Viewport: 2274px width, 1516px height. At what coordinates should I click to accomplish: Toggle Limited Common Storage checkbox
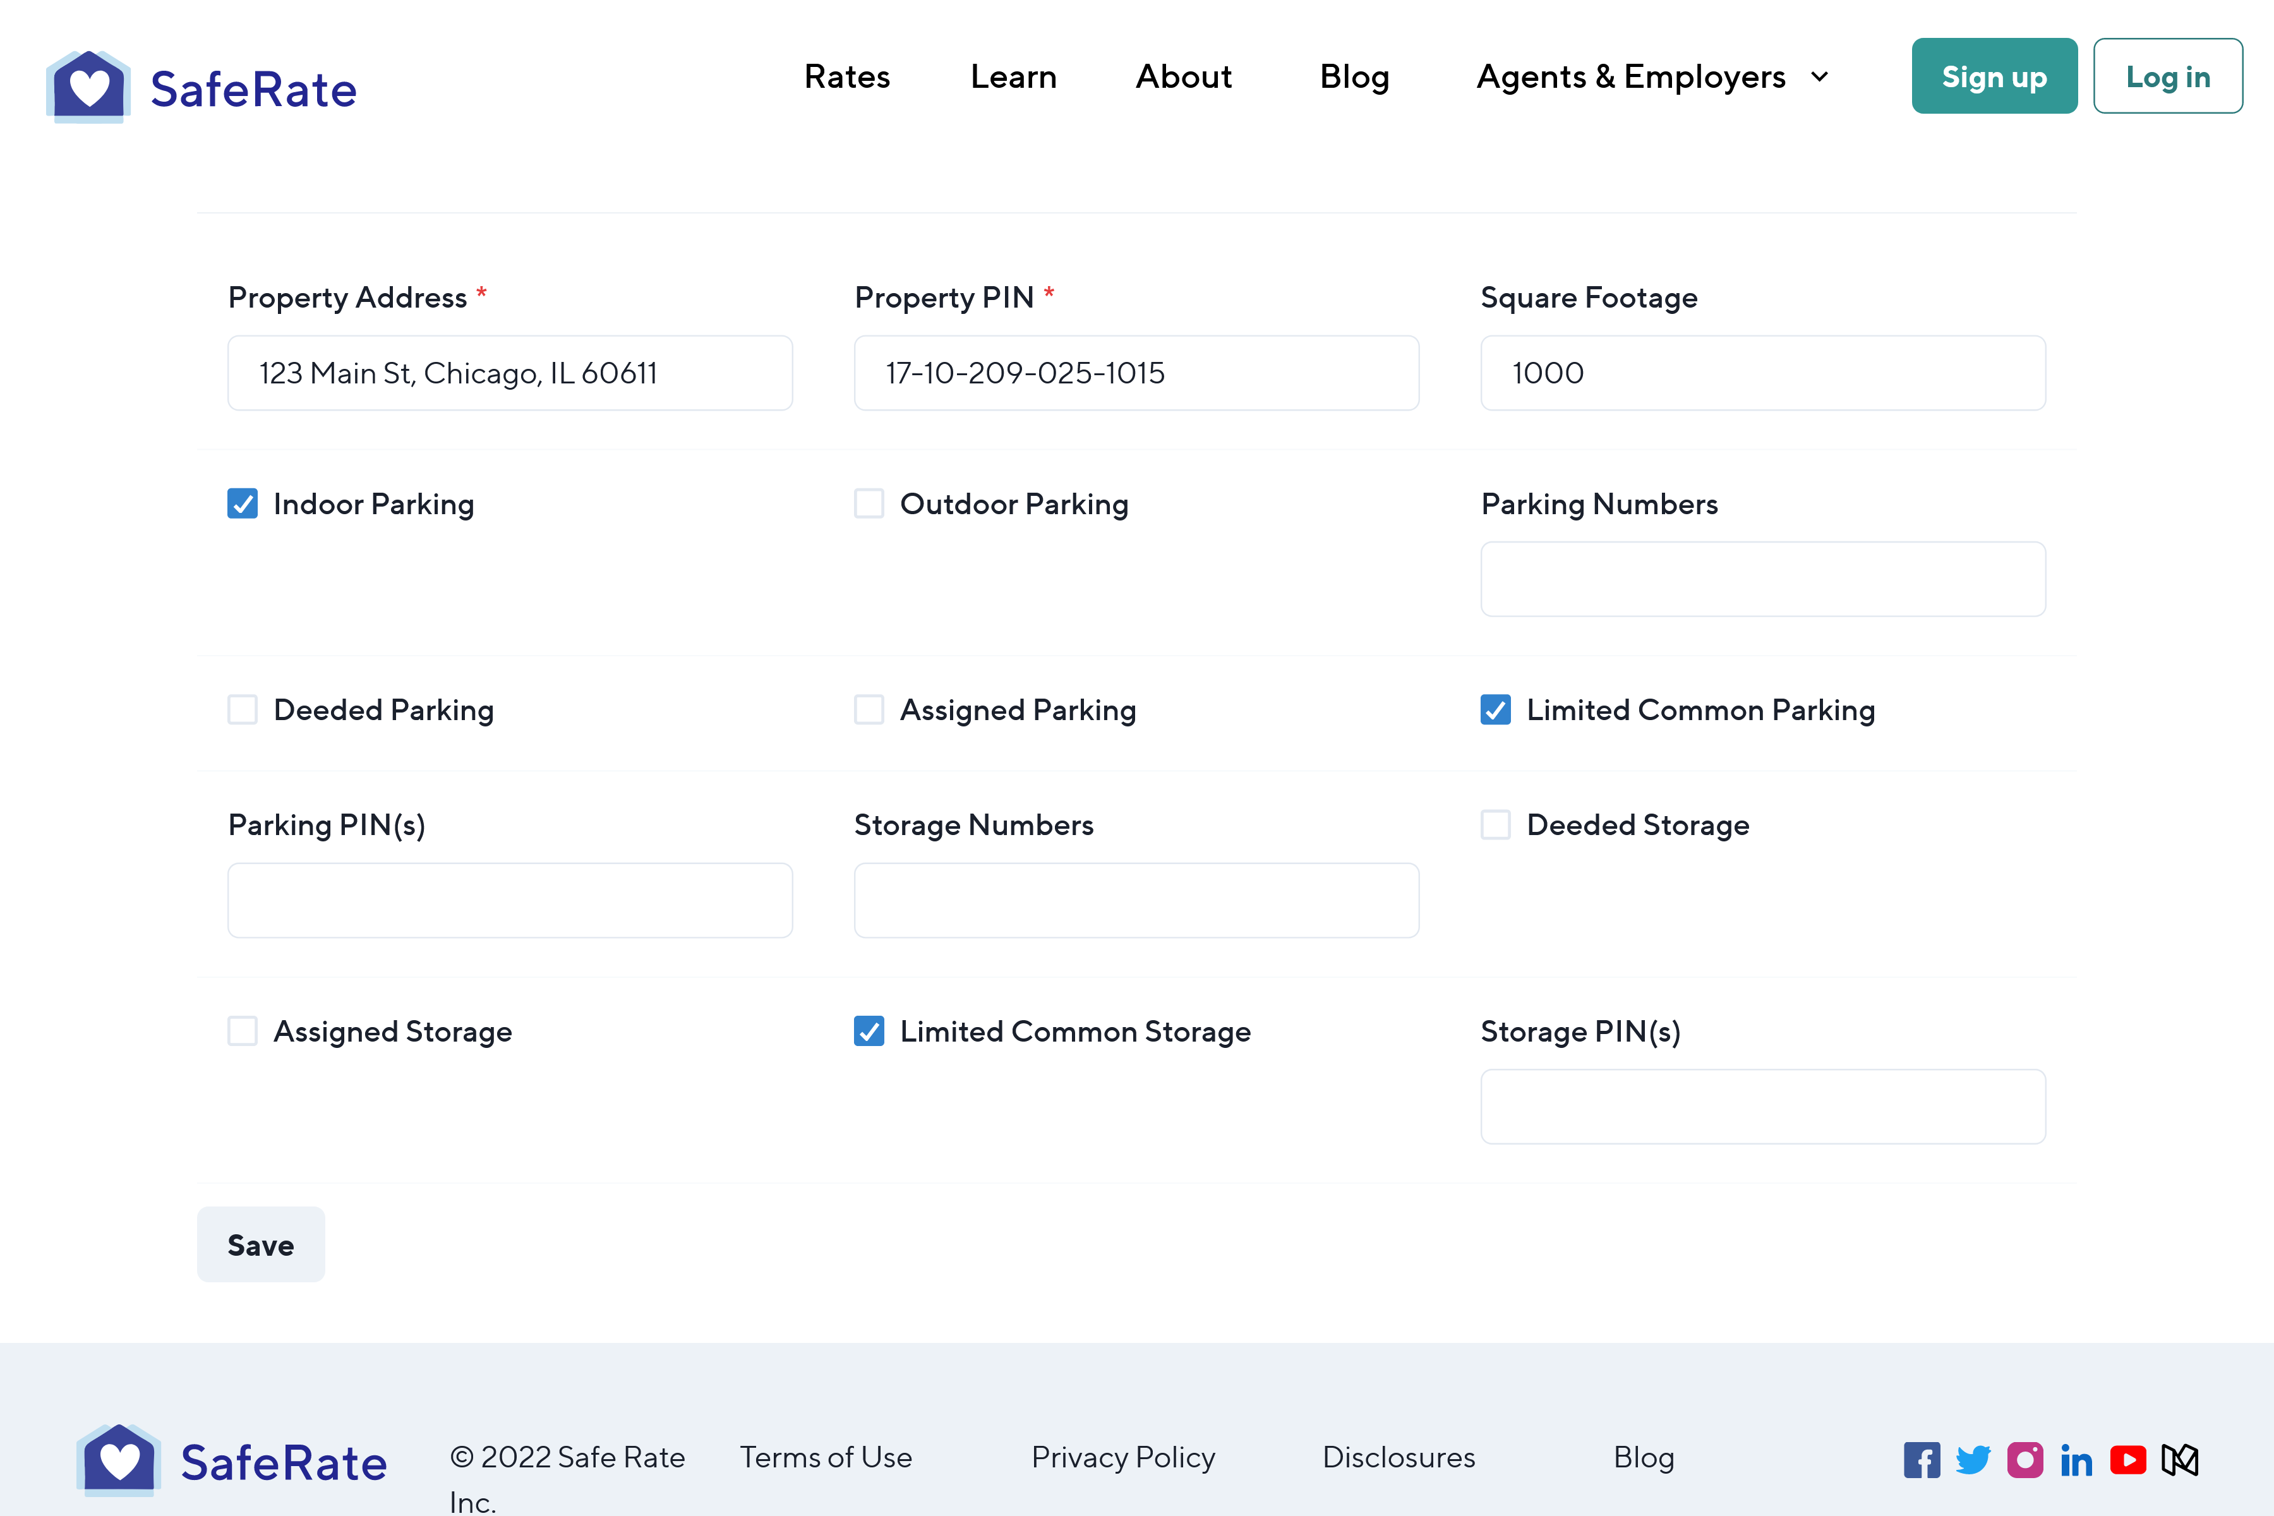pyautogui.click(x=869, y=1032)
